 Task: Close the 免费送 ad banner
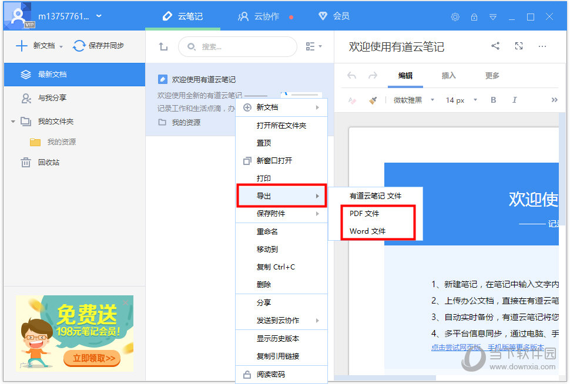(125, 302)
